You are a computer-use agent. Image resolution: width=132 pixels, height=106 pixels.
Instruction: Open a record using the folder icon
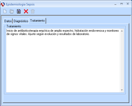12,11
